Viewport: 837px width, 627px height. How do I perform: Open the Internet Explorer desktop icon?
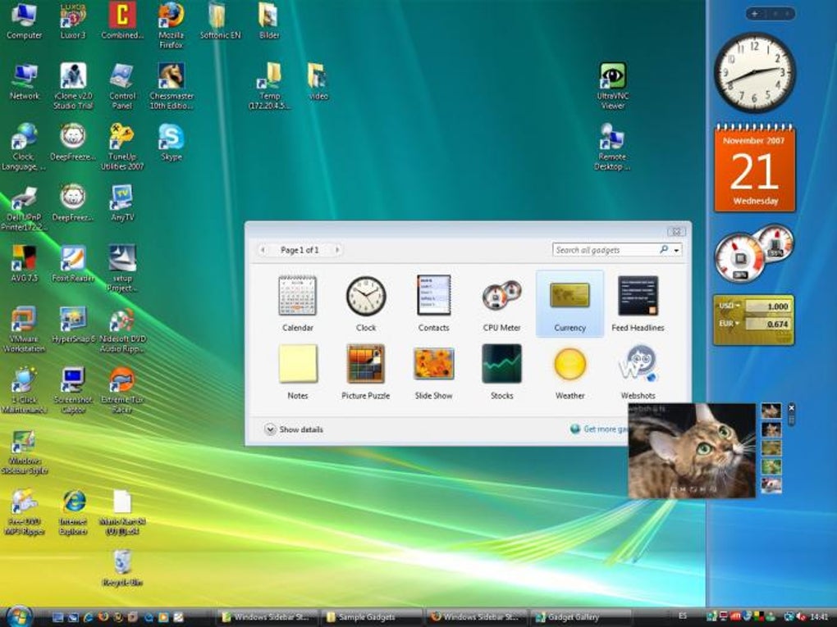(73, 512)
